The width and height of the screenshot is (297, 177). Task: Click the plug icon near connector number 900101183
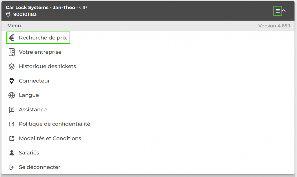tap(8, 14)
